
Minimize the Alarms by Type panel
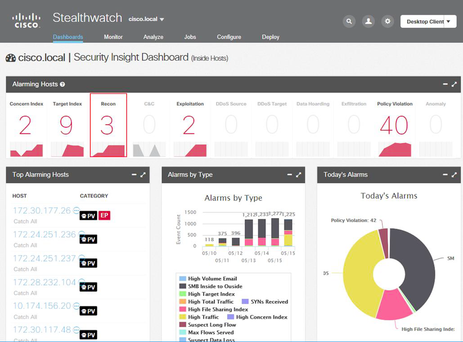point(289,174)
